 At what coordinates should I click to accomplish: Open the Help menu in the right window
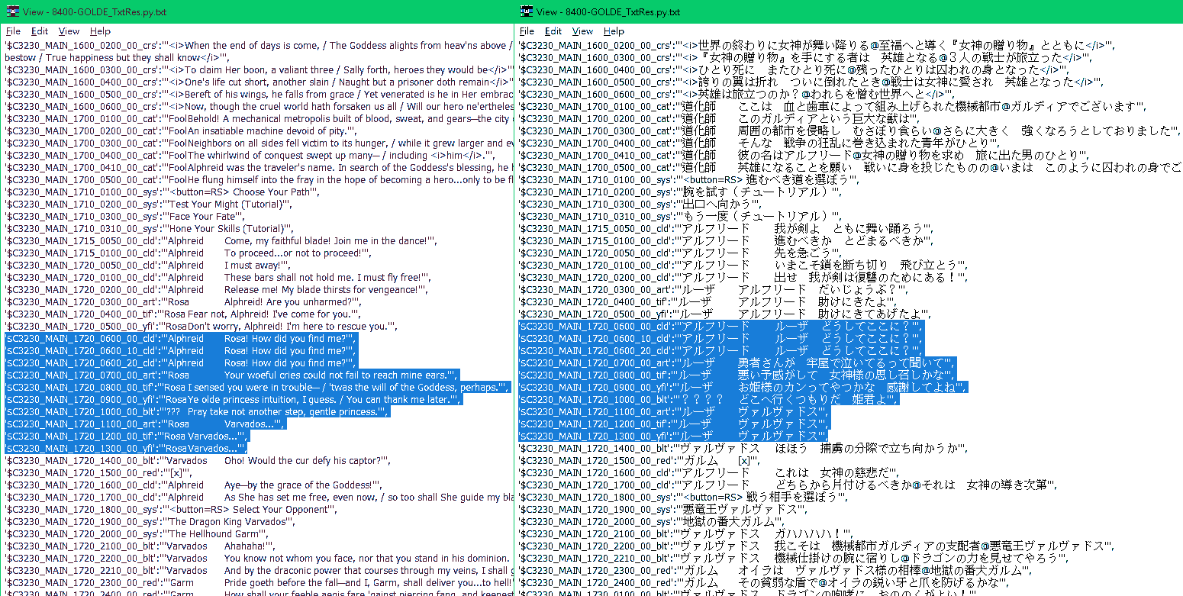614,31
